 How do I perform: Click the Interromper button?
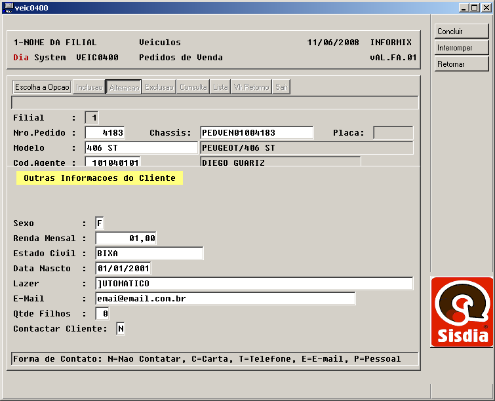461,48
